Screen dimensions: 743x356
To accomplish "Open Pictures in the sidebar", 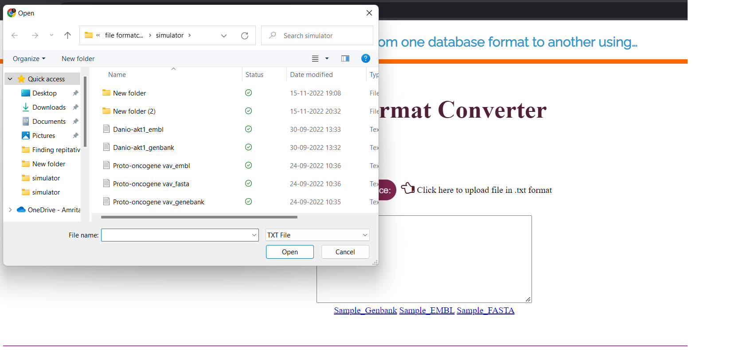I will pyautogui.click(x=43, y=135).
